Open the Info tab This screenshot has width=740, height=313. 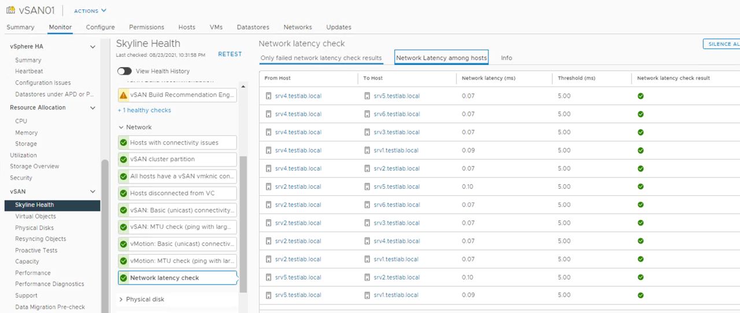point(506,58)
